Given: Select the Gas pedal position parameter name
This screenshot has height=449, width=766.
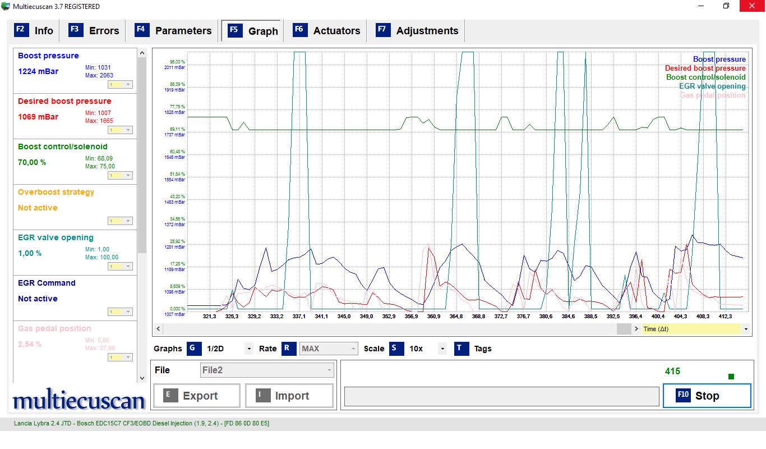Looking at the screenshot, I should [54, 328].
